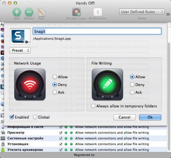Check Always allow in temporary folders
This screenshot has width=171, height=158.
93,106
